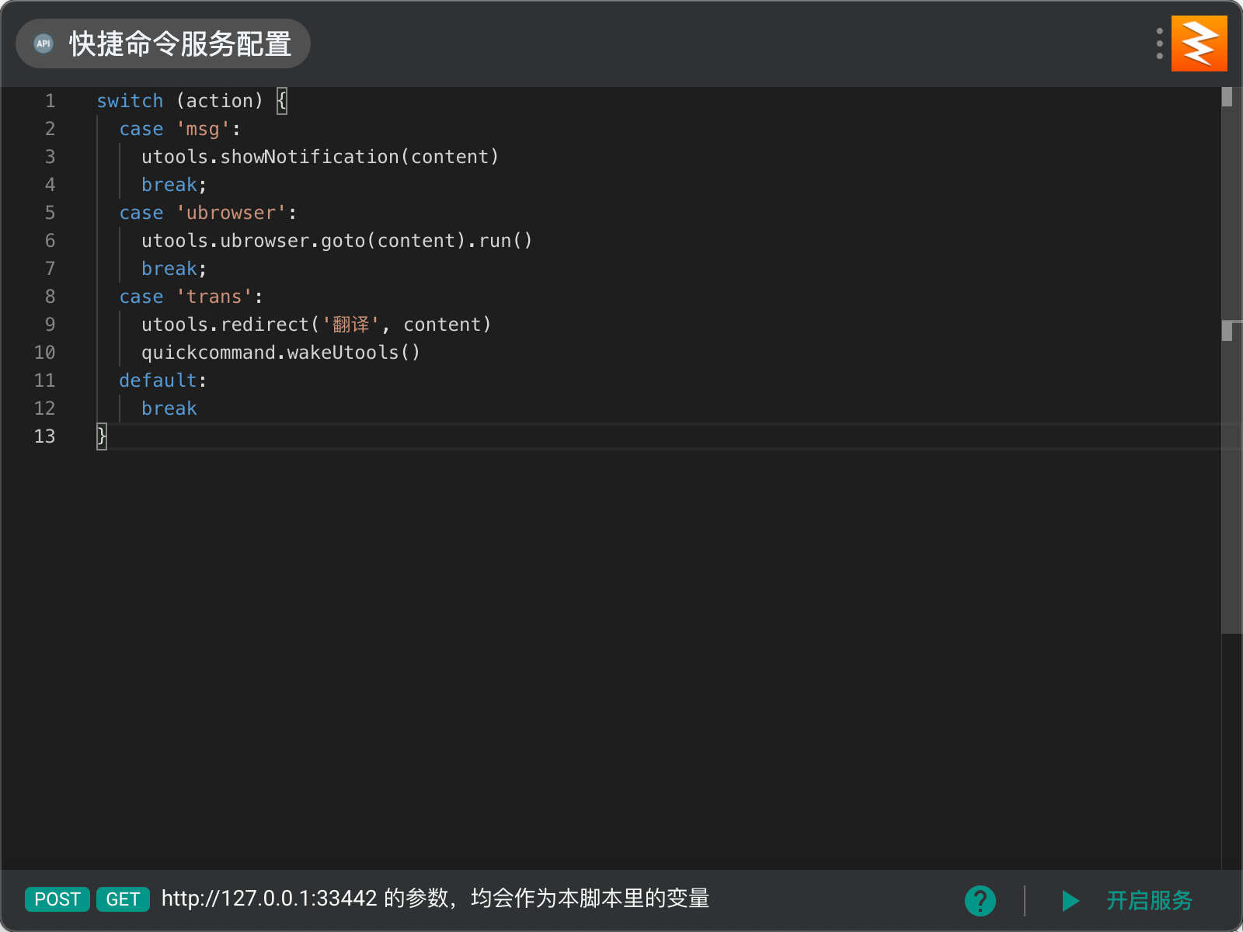Click the POST method badge
Image resolution: width=1243 pixels, height=932 pixels.
[x=57, y=899]
